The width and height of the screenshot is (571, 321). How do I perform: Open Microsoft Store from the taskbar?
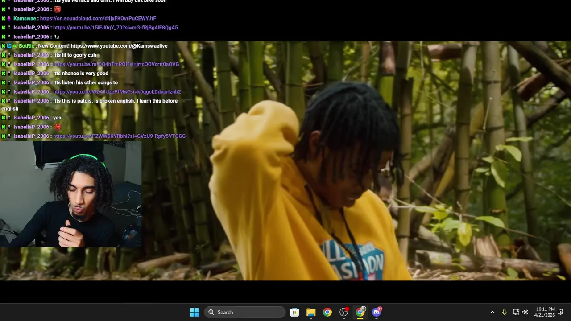294,312
